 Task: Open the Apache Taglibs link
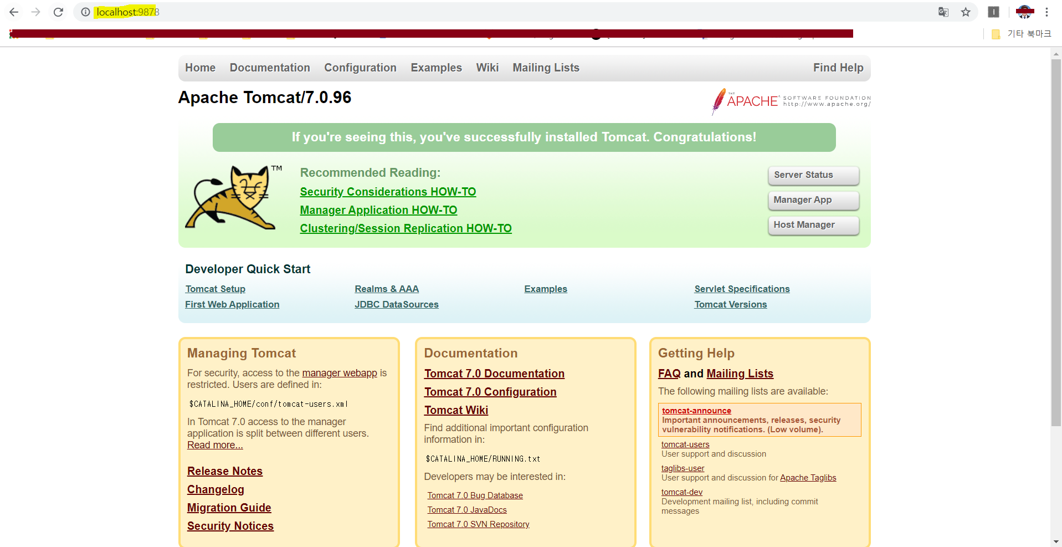coord(808,478)
